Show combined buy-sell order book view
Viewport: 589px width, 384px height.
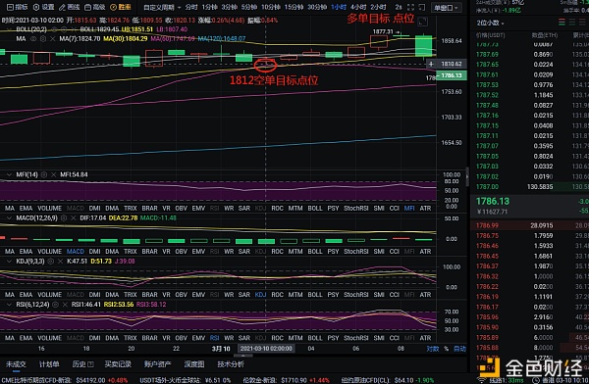(562, 23)
